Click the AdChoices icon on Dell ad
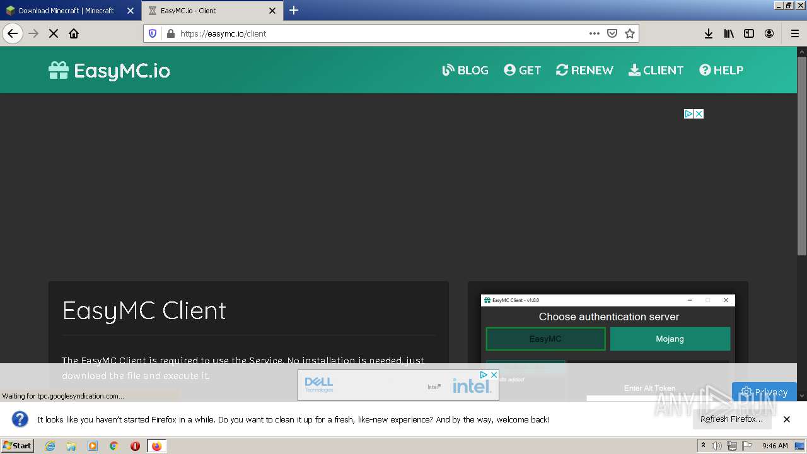807x454 pixels. click(484, 375)
